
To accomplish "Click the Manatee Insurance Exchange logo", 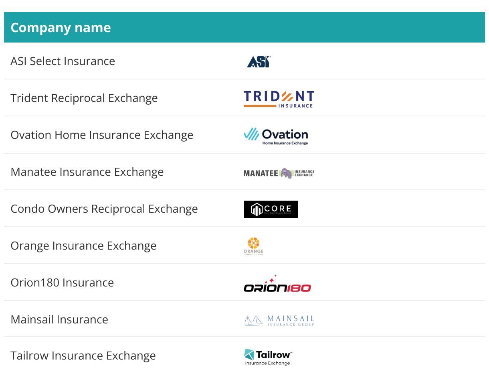I will (279, 173).
